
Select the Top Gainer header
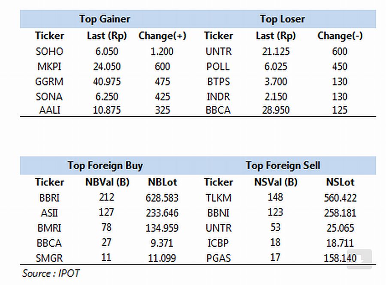[x=105, y=19]
